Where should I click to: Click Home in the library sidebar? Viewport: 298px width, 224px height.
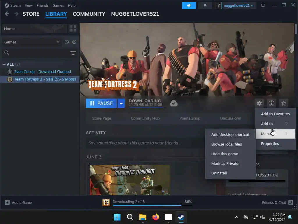(34, 29)
